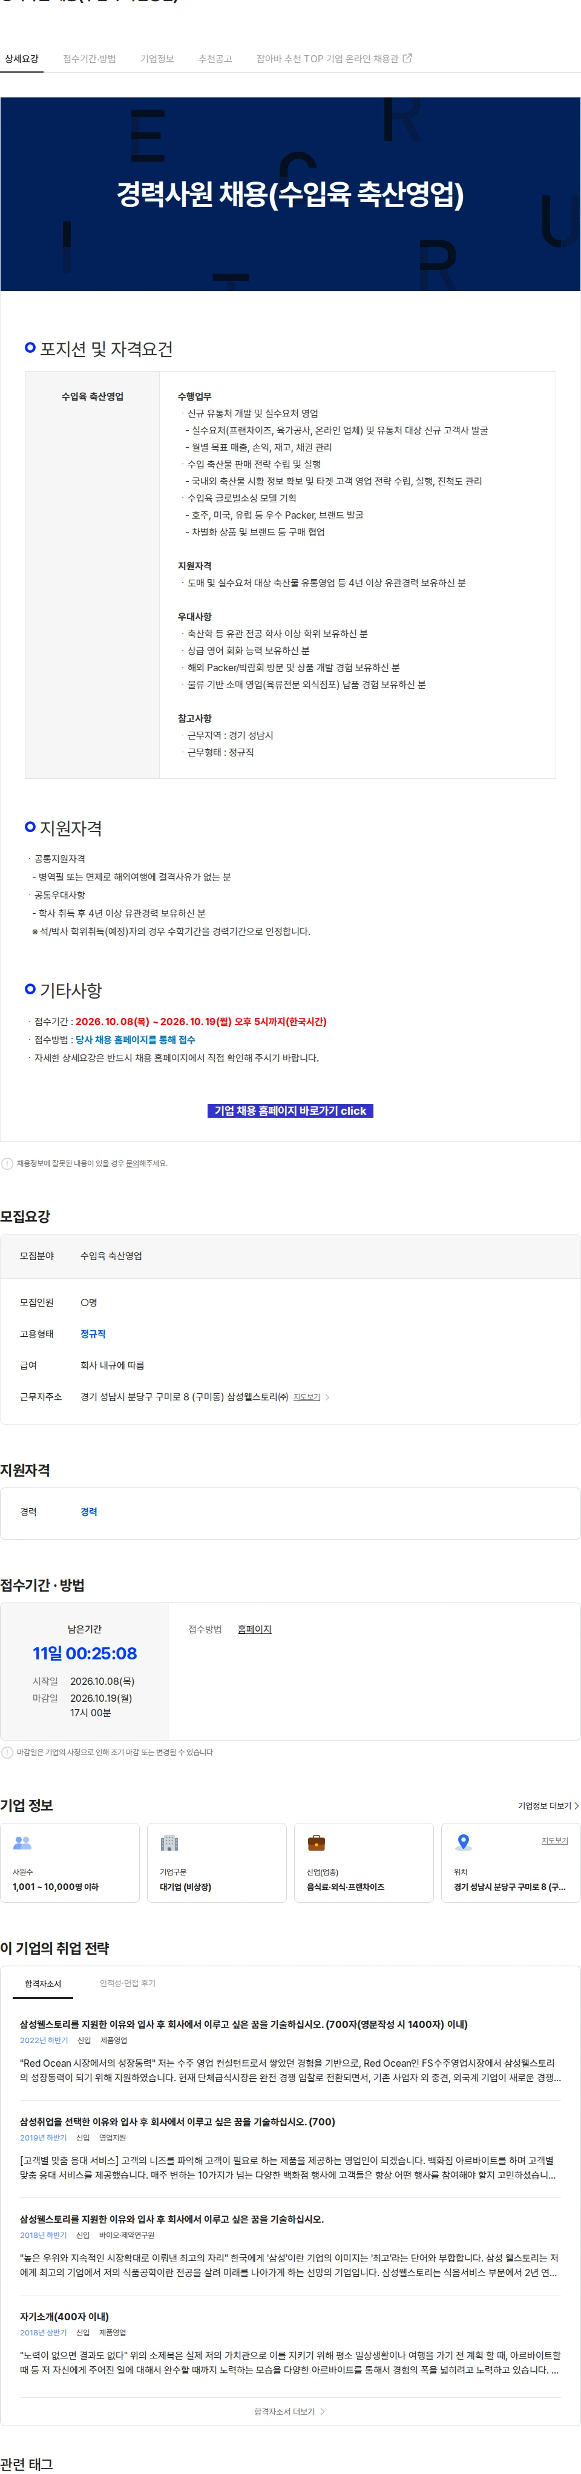Open the 삼성취업을 선택한 이유 essay title
Viewport: 581px width, 2474px height.
(178, 2122)
